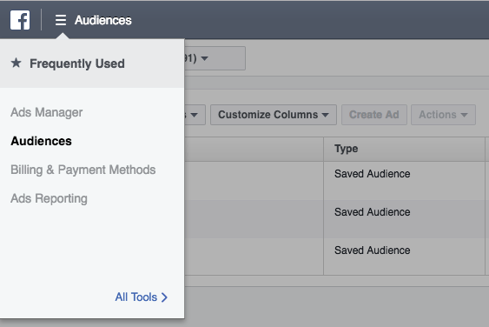Open the Actions dropdown
489x327 pixels.
[443, 115]
